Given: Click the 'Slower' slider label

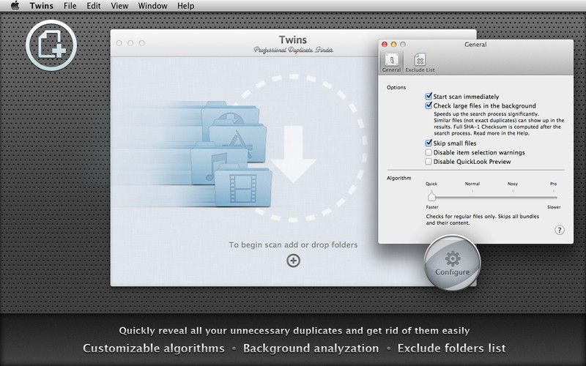Looking at the screenshot, I should (554, 207).
